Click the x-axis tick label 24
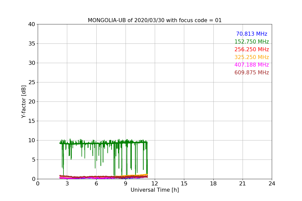The image size is (302, 201). pos(272,184)
